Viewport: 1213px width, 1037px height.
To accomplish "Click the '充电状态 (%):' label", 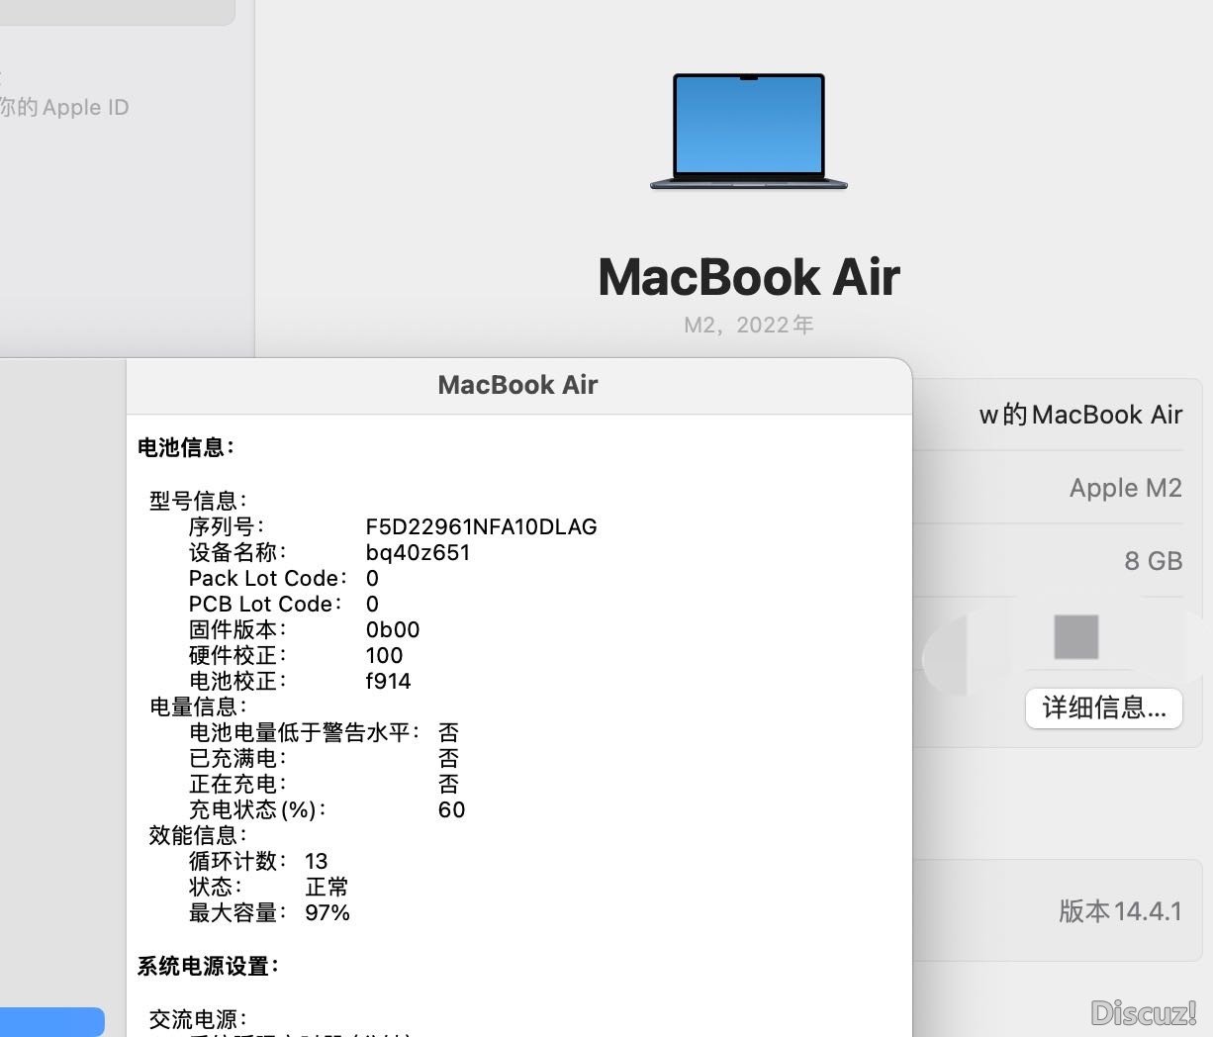I will click(258, 809).
